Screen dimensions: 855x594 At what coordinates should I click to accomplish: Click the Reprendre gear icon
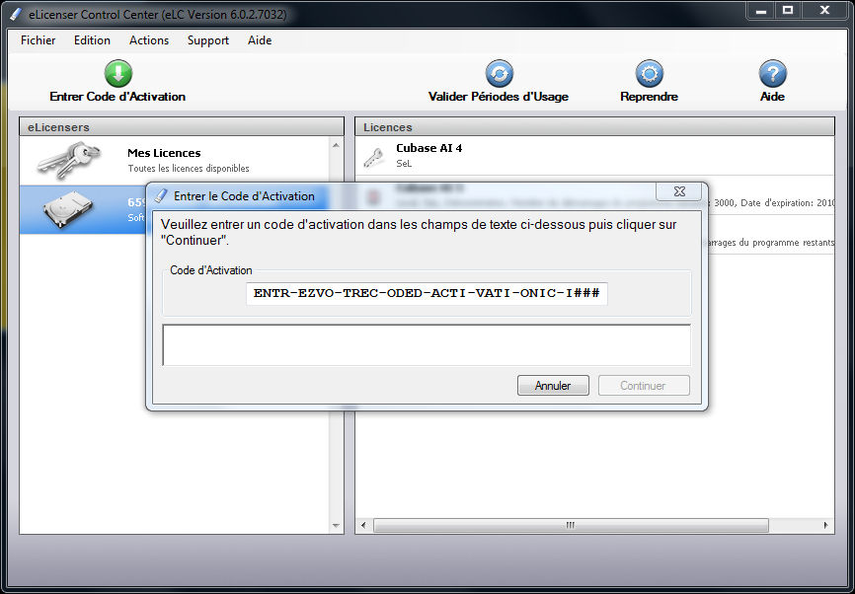point(649,74)
